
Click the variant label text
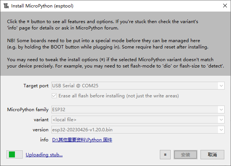click(41, 120)
